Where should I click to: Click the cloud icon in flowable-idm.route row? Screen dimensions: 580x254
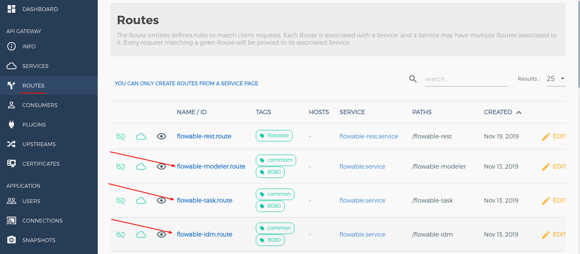141,234
